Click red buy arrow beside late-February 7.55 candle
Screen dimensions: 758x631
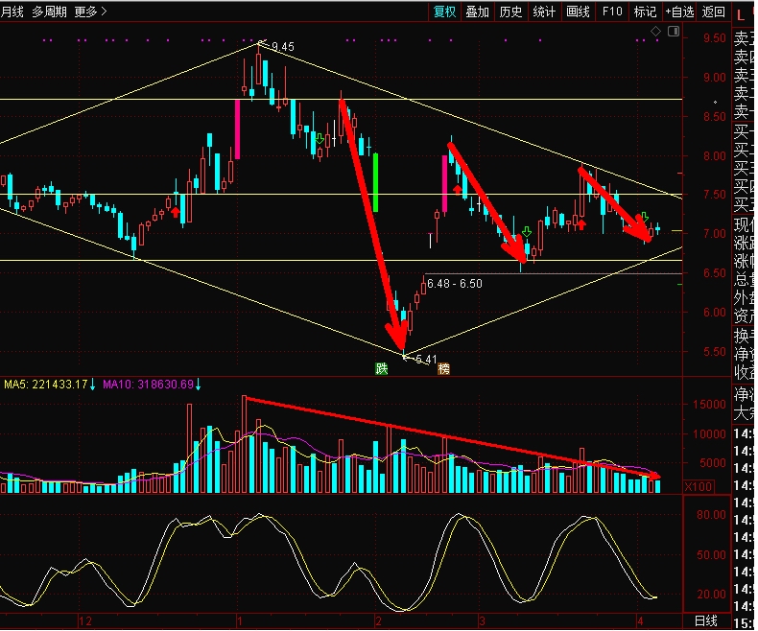(458, 190)
